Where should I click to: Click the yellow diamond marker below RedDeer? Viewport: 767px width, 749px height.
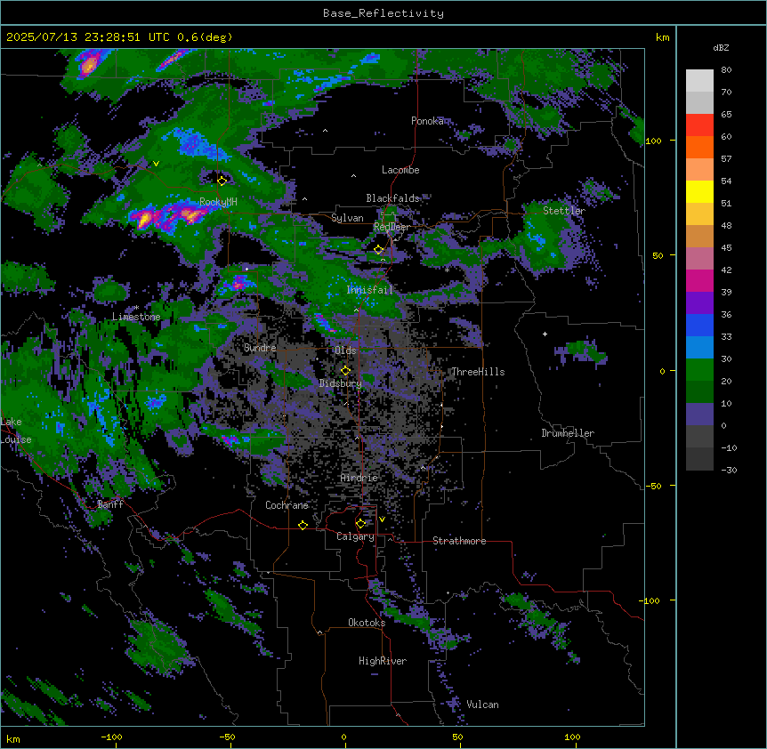tap(379, 250)
